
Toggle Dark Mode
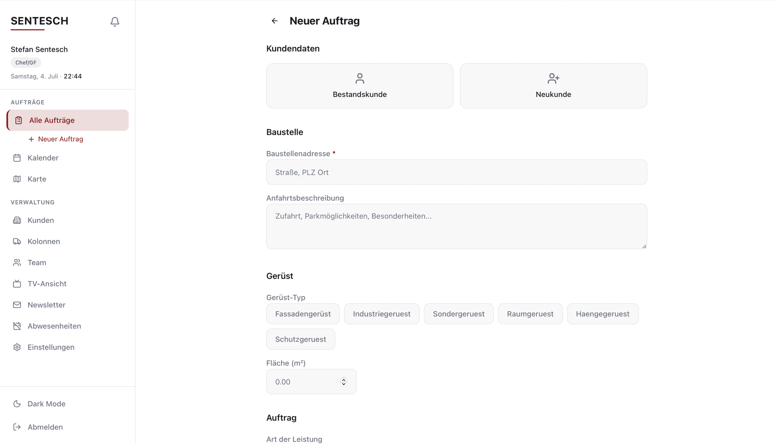point(68,404)
